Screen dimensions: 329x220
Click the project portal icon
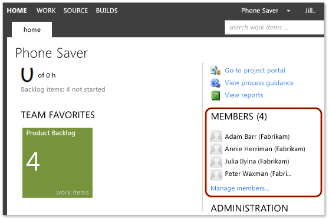click(215, 71)
